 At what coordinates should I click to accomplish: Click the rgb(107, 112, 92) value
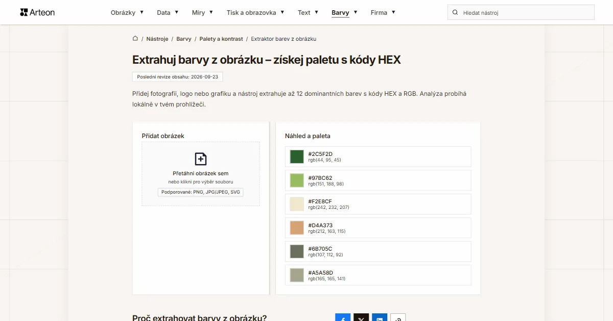325,255
